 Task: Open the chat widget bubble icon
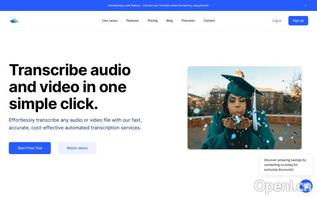point(306,186)
